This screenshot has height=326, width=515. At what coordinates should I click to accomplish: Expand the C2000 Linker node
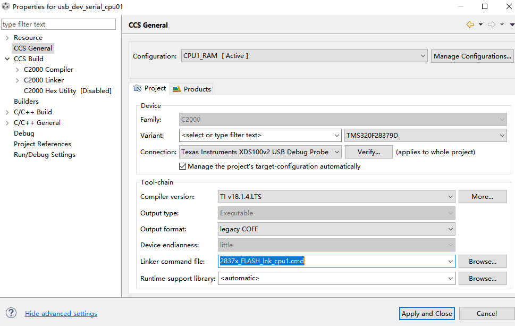(18, 80)
